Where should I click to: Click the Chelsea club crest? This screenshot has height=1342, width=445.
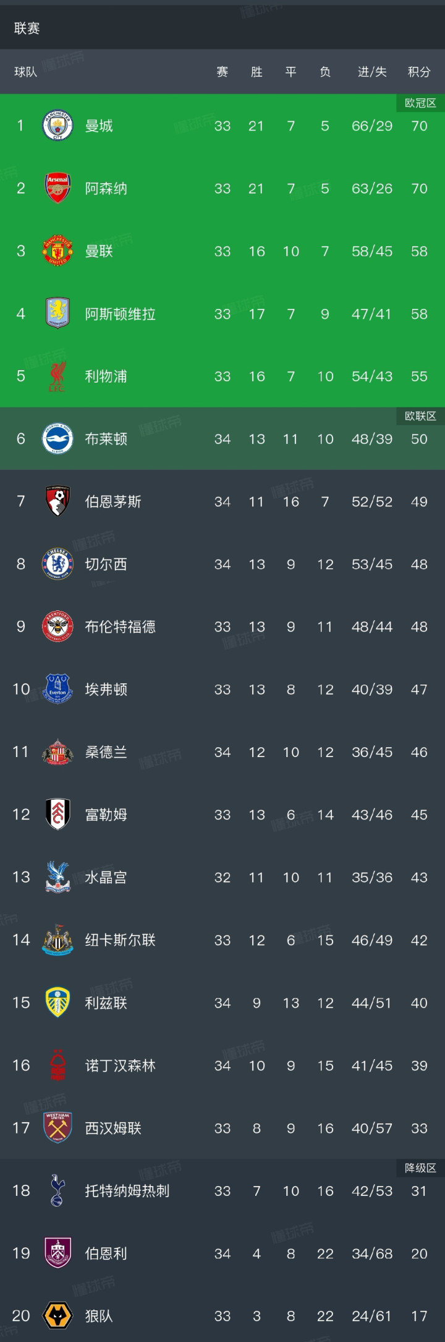[x=57, y=564]
